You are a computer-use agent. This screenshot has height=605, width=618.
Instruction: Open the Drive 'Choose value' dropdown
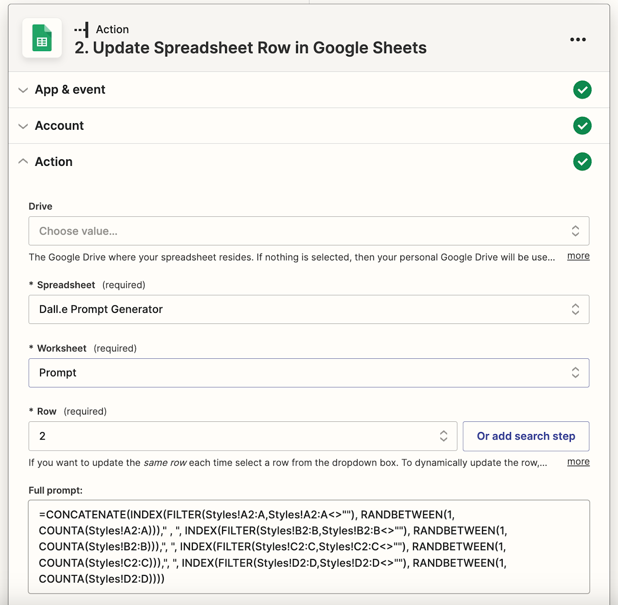(300, 231)
